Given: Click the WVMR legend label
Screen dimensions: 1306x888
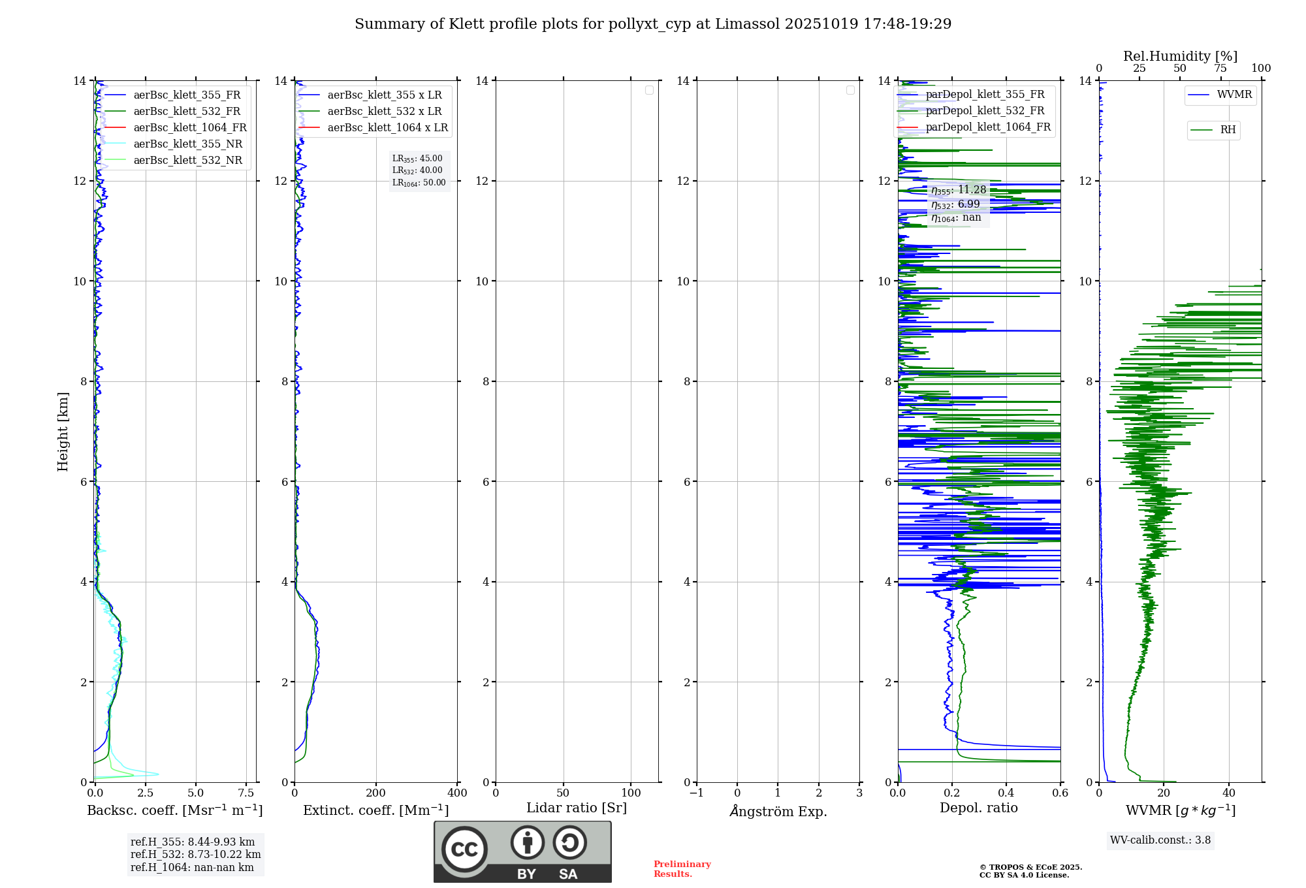Looking at the screenshot, I should 1234,95.
